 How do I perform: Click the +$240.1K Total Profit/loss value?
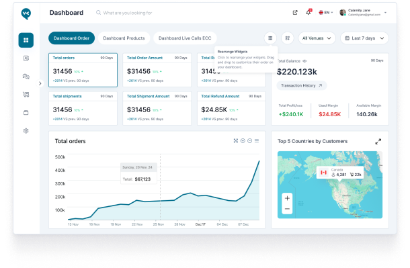(x=291, y=114)
